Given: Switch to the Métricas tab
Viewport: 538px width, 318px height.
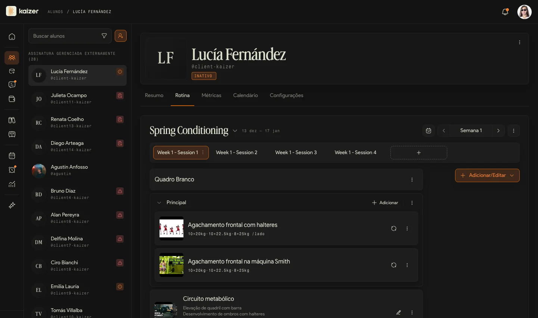Looking at the screenshot, I should [211, 96].
